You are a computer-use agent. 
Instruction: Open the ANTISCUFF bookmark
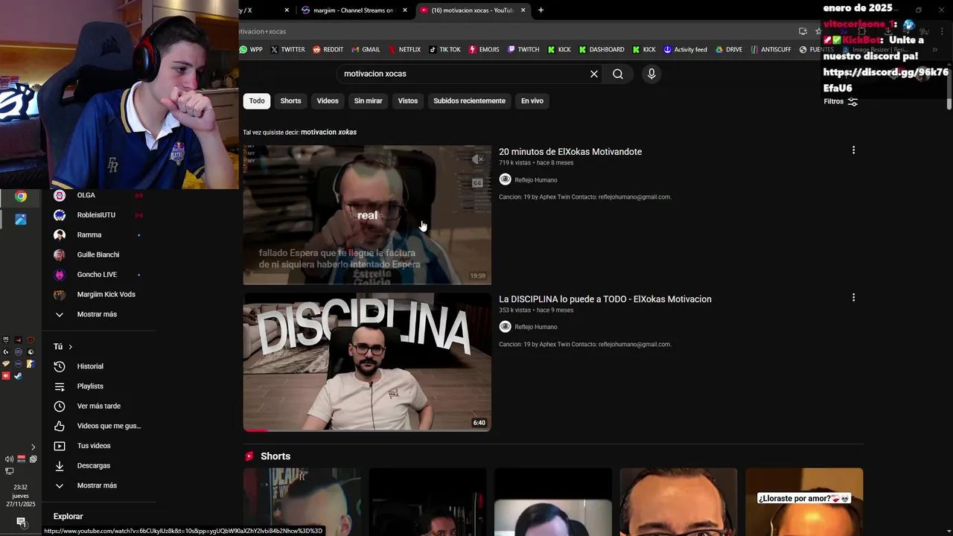click(x=771, y=49)
